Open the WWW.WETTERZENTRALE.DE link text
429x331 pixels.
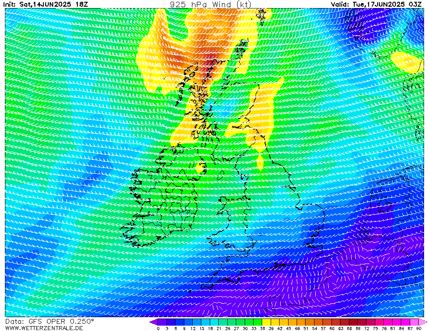point(44,328)
